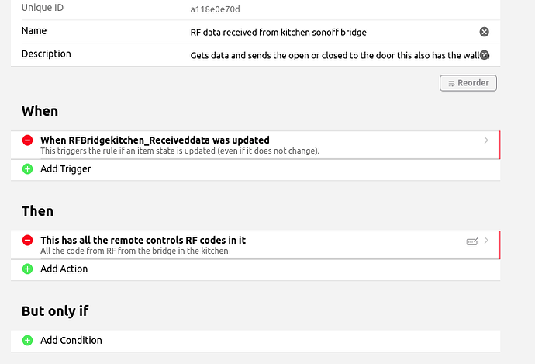Click the green plus beside Add Trigger
Image resolution: width=535 pixels, height=364 pixels.
click(x=27, y=168)
